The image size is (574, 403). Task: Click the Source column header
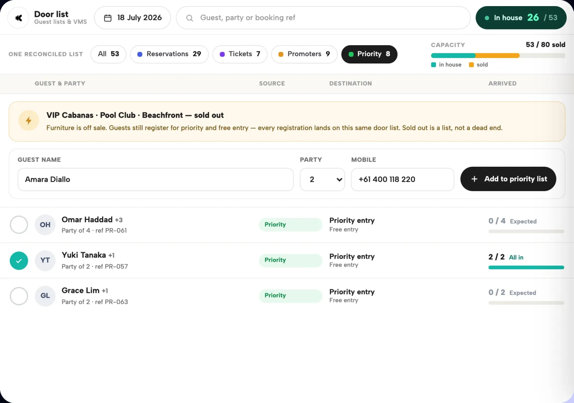click(x=272, y=84)
